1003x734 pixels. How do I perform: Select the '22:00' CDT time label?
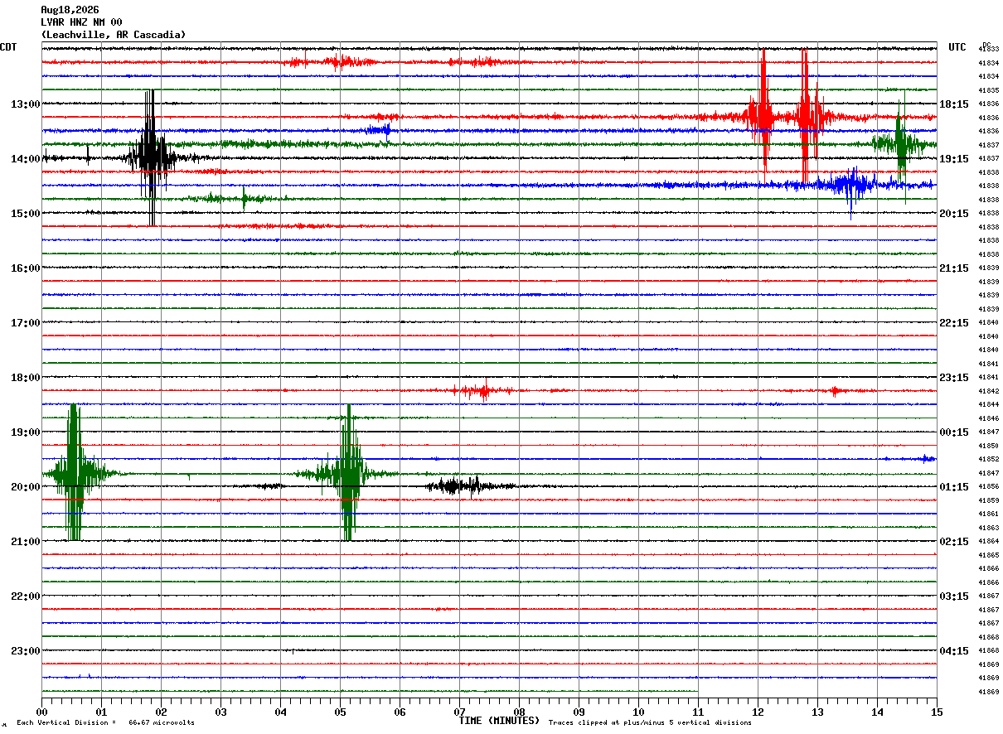tap(26, 596)
